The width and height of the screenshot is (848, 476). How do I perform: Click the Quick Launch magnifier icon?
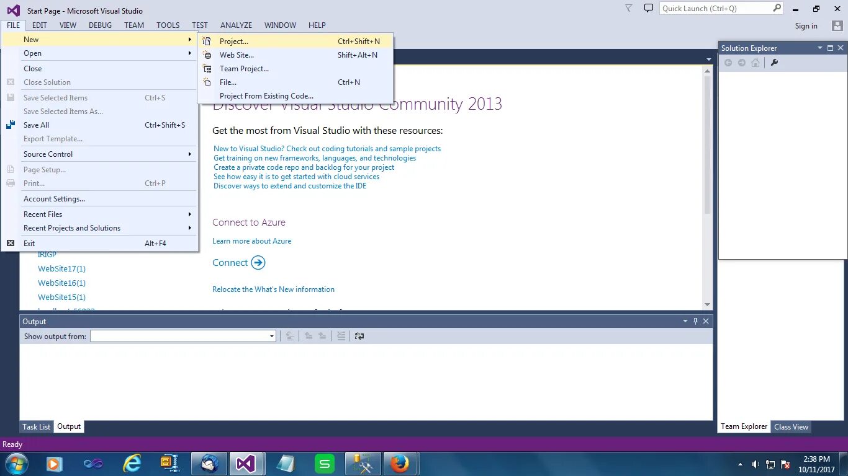tap(777, 8)
